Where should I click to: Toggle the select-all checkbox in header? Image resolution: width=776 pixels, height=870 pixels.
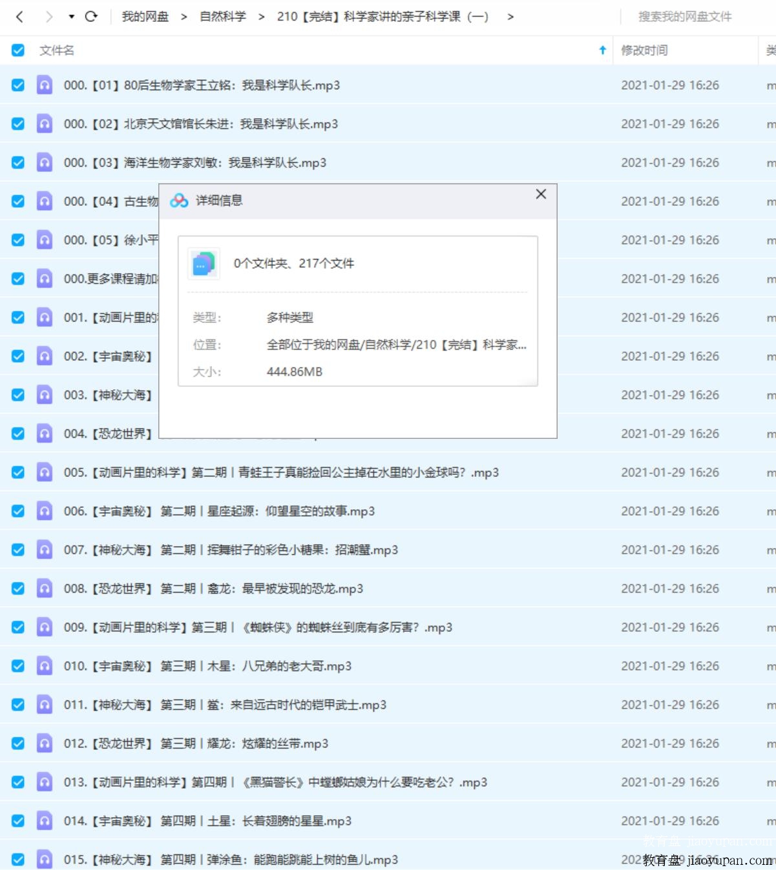coord(18,50)
